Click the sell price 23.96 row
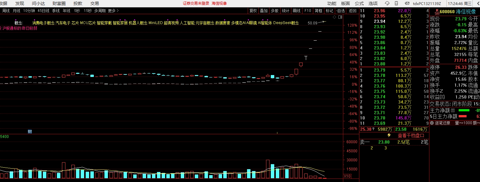Viewport: 480px width, 182px height. tap(394, 11)
